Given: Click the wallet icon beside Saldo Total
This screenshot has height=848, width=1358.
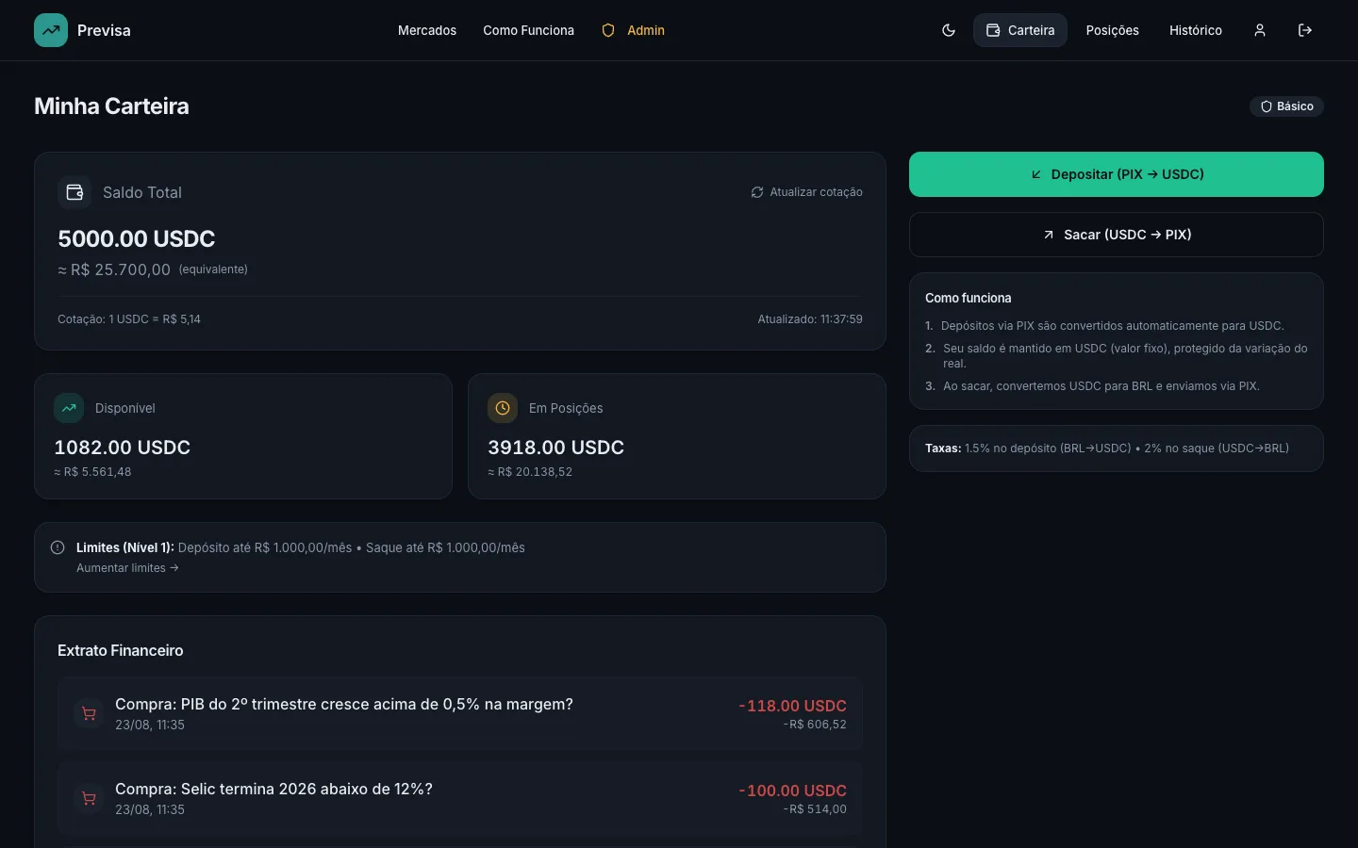Looking at the screenshot, I should (x=75, y=192).
